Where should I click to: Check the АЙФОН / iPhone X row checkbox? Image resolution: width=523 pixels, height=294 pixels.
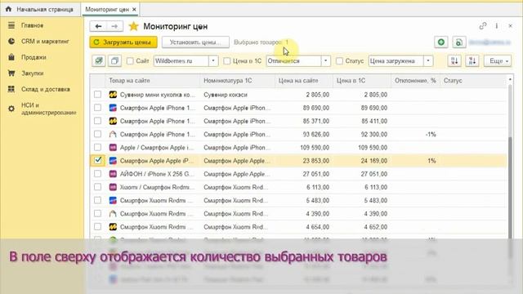pyautogui.click(x=97, y=174)
